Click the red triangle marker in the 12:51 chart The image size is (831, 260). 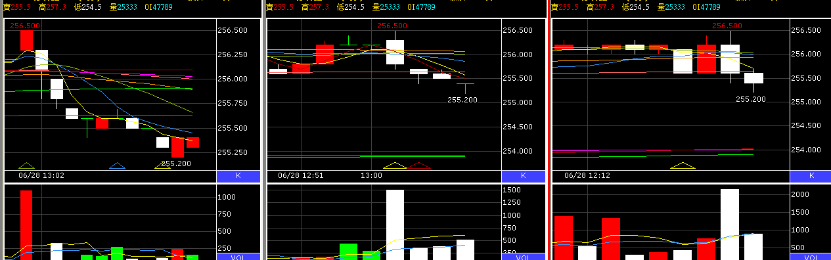pyautogui.click(x=418, y=165)
